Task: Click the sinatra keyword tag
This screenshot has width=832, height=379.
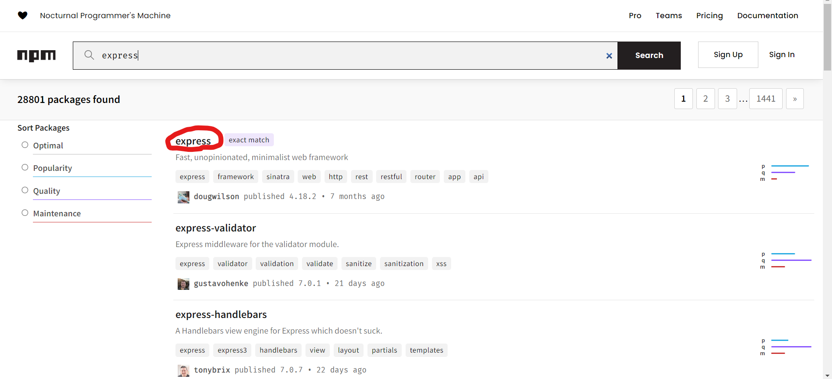Action: tap(278, 177)
